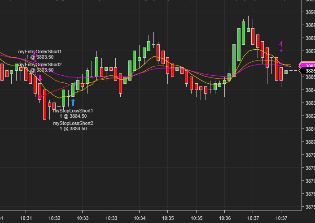Click the 3882 price axis label
The height and width of the screenshot is (223, 315).
pyautogui.click(x=310, y=116)
